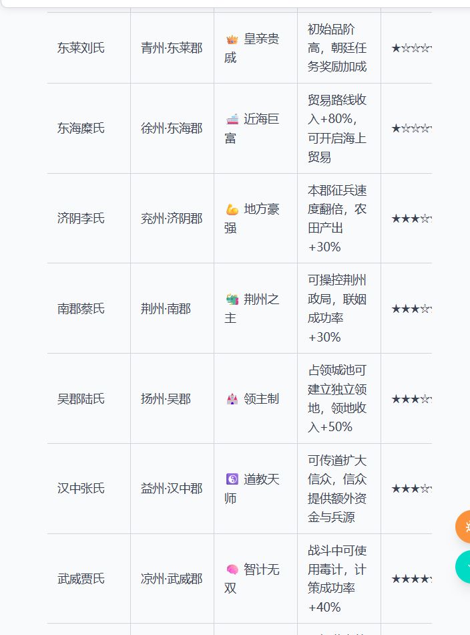The height and width of the screenshot is (635, 470).
Task: Click the ship icon beside 近海巨富
Action: point(232,120)
